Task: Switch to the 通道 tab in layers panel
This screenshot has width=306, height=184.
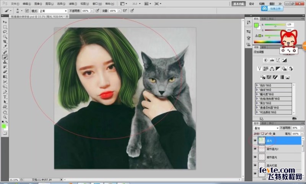Action: 264,123
